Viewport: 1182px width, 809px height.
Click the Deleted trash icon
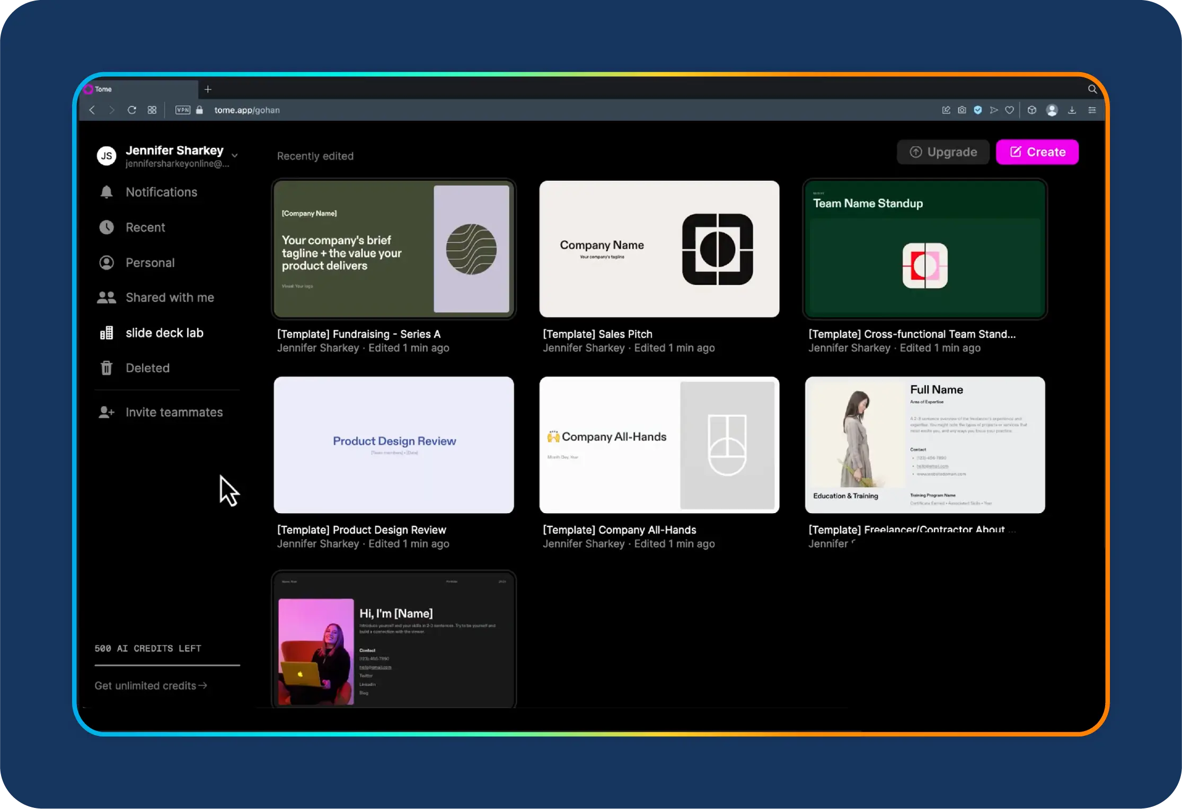(107, 368)
